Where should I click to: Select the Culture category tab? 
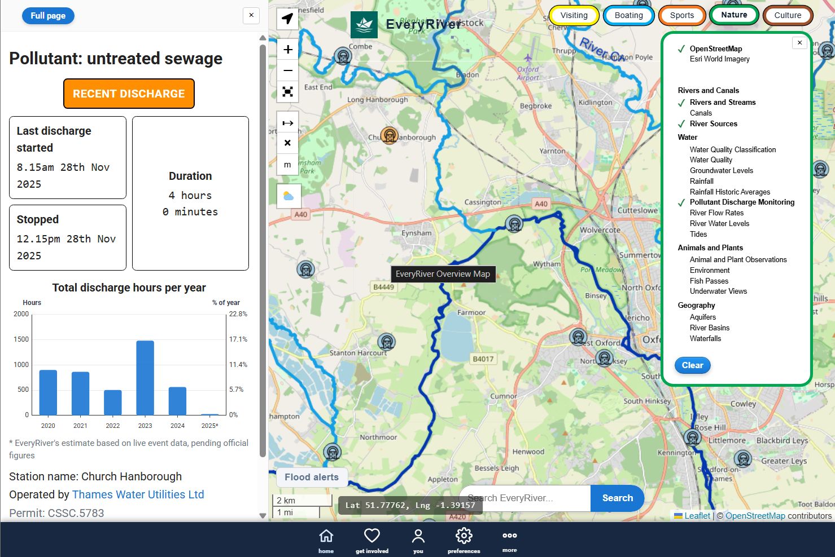[787, 16]
